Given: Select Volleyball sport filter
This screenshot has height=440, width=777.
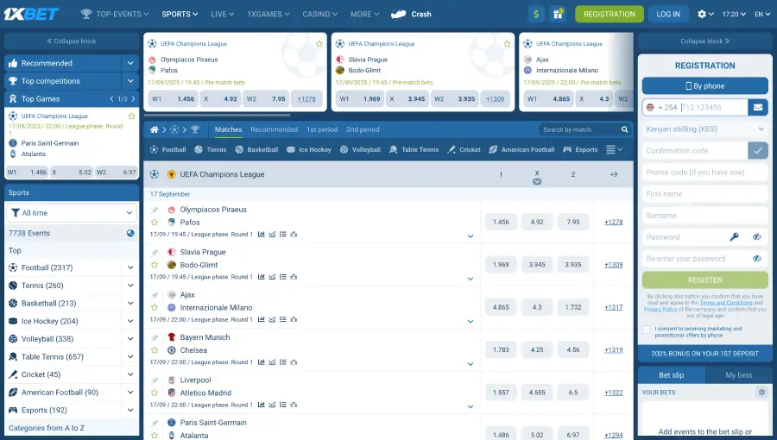Looking at the screenshot, I should click(x=360, y=149).
